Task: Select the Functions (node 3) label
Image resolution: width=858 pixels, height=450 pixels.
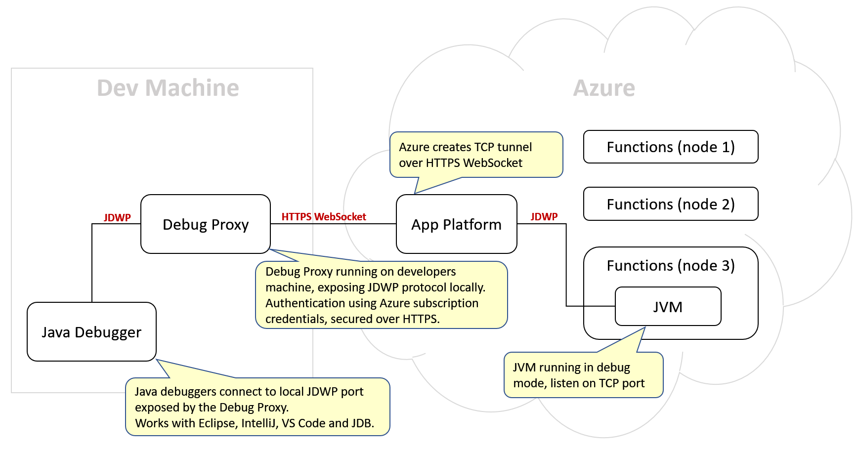Action: tap(670, 266)
